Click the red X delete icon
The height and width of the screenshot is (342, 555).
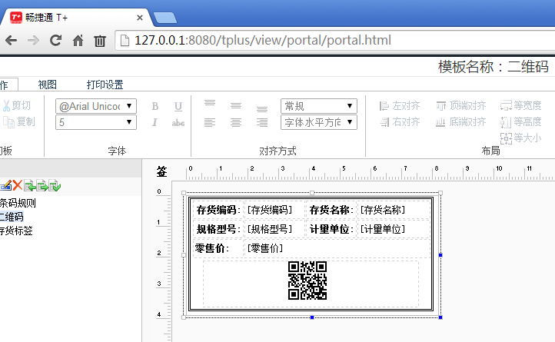[x=18, y=185]
